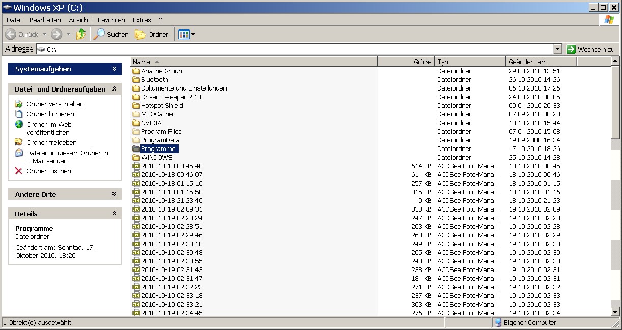The height and width of the screenshot is (330, 622).
Task: Select Dokumente und Einstellungen folder icon
Action: click(136, 88)
